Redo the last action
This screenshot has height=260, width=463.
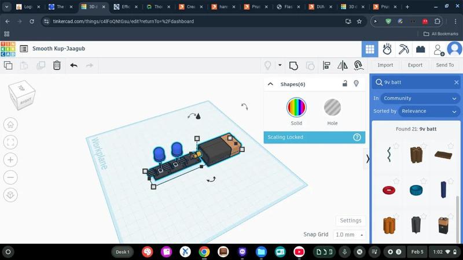(x=90, y=65)
